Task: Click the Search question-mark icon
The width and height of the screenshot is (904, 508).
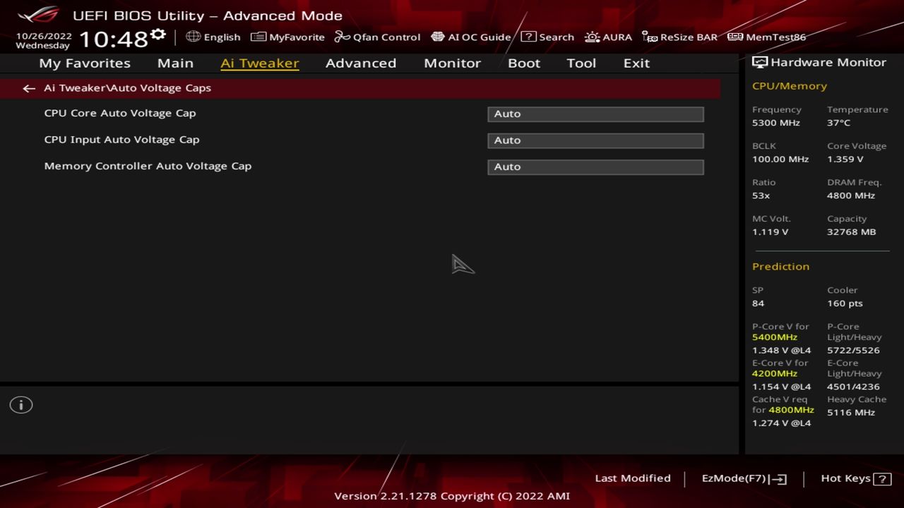Action: [x=528, y=37]
